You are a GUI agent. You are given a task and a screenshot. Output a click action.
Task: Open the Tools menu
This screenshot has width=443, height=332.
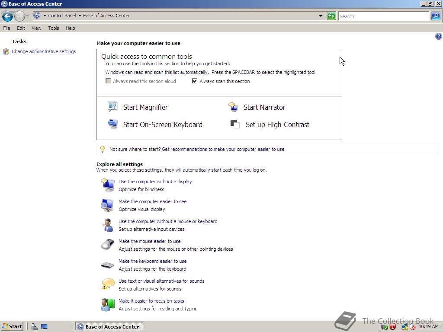(x=53, y=28)
